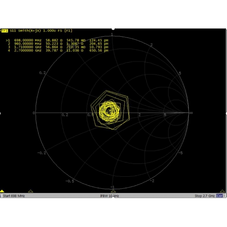227x227 pixels.
Task: Open the Start 698 MHz frequency field
Action: [x=14, y=196]
